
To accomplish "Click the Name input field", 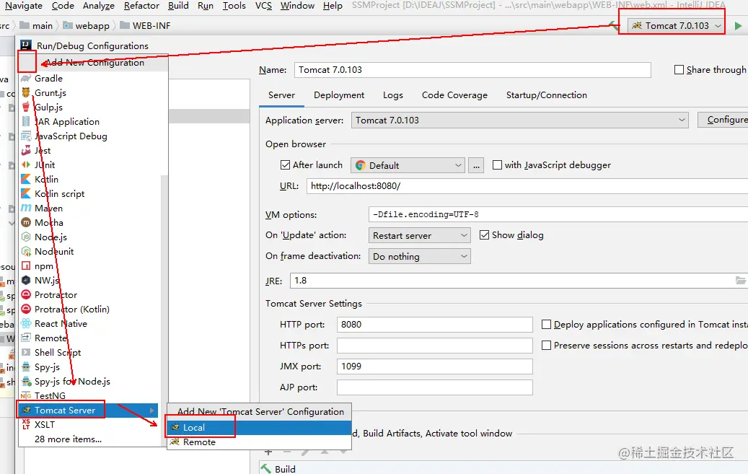I will [x=472, y=70].
